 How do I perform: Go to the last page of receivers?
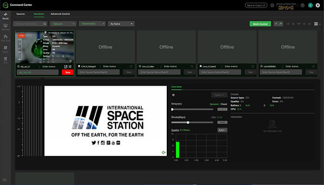coord(310,24)
